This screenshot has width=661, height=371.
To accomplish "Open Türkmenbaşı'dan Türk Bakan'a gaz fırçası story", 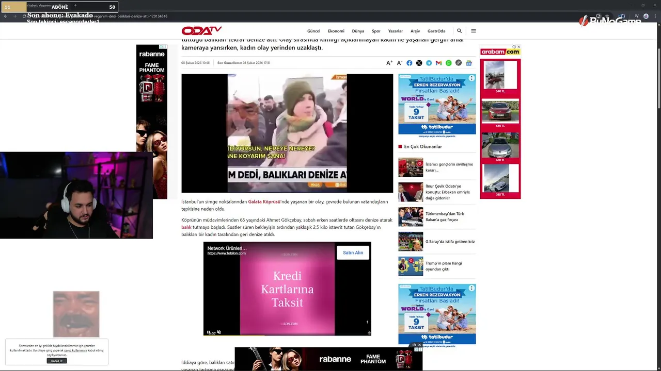I will (445, 216).
